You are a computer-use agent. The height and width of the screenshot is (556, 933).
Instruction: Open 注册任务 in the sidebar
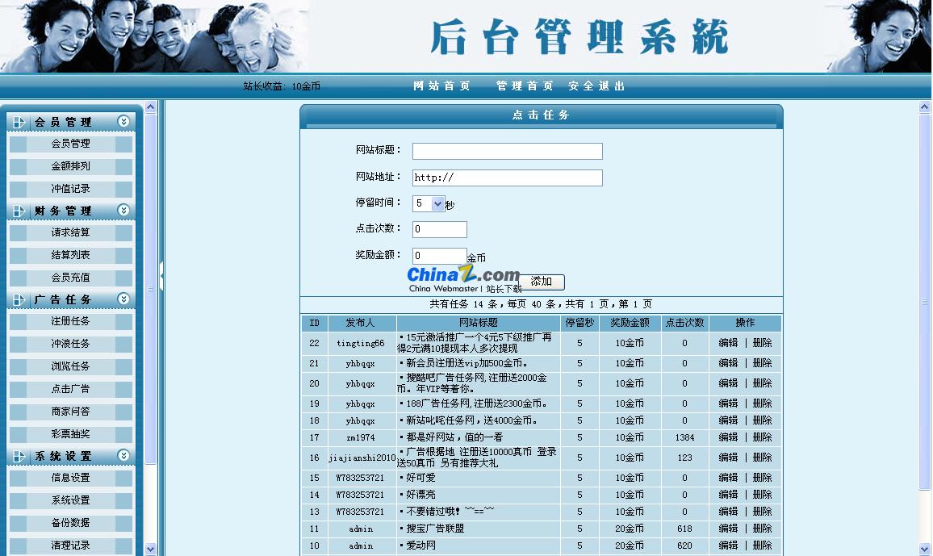70,320
